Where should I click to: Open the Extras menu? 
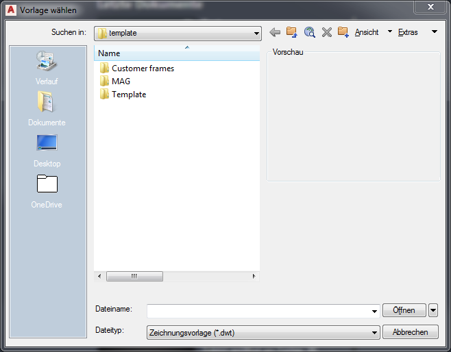coord(408,32)
